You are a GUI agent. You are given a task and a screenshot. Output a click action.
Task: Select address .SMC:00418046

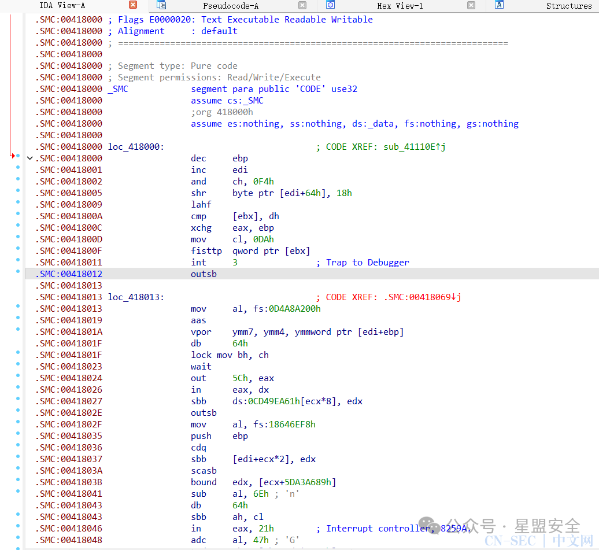[x=69, y=528]
